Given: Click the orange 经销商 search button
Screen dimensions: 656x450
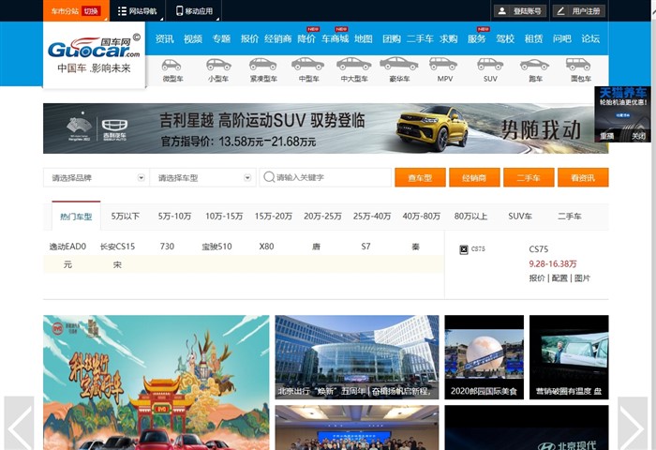Looking at the screenshot, I should click(x=474, y=178).
